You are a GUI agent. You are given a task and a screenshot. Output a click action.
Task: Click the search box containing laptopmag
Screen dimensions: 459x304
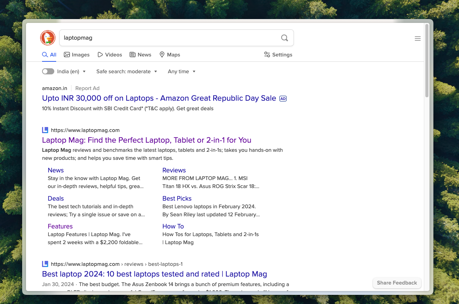pyautogui.click(x=177, y=38)
